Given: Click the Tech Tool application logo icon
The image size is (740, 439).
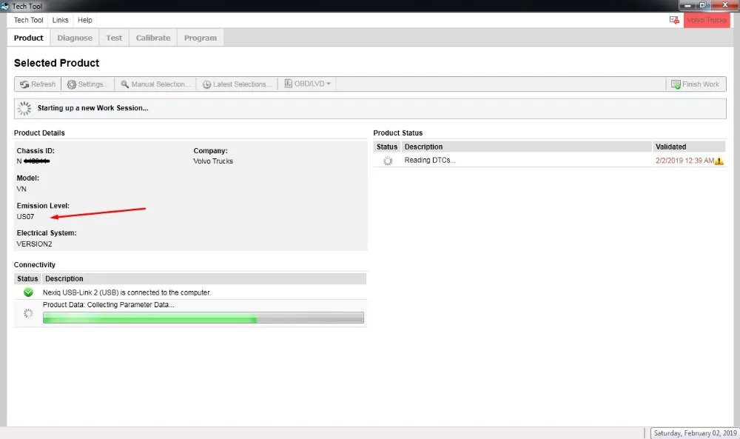Looking at the screenshot, I should click(x=6, y=5).
